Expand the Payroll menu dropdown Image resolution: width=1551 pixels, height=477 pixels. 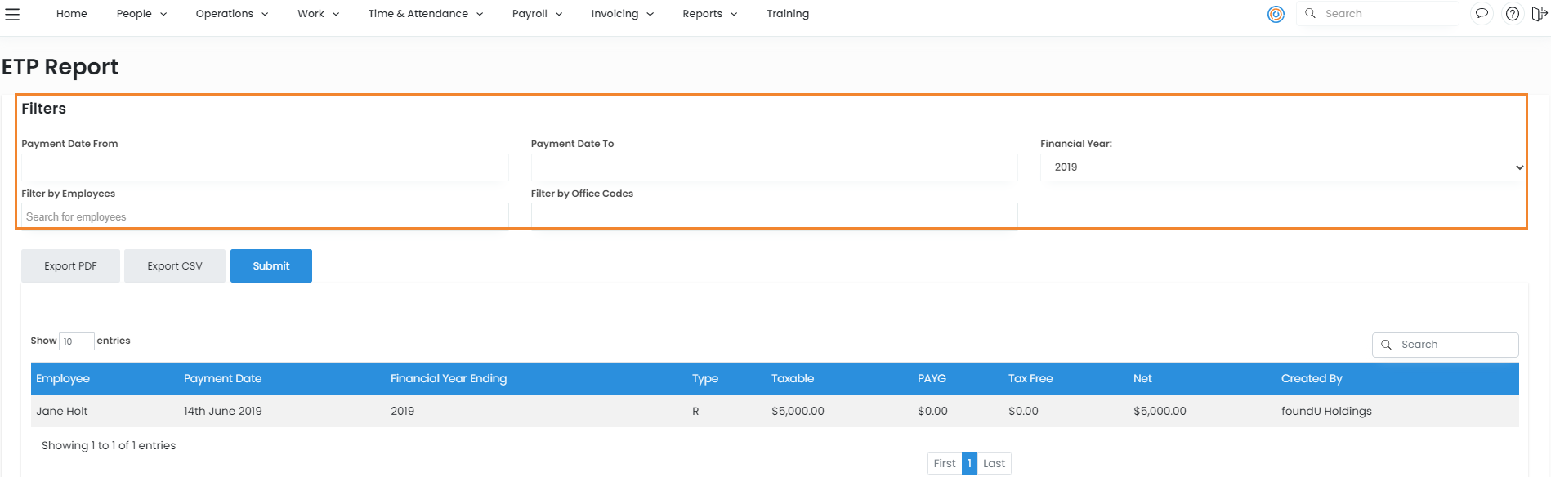537,14
